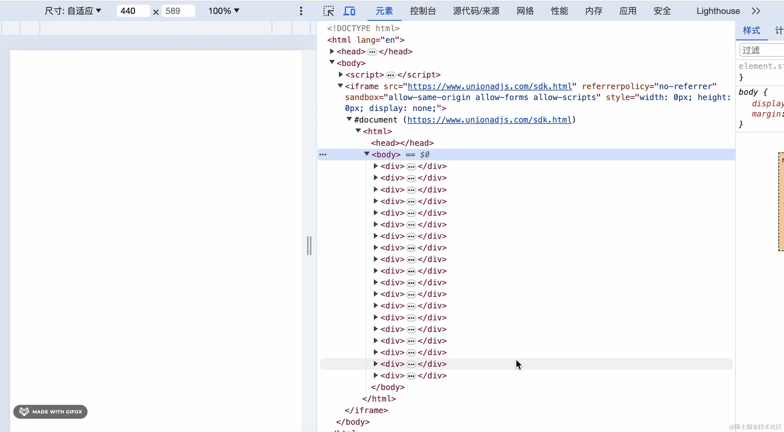Expand the top-level head node
The height and width of the screenshot is (432, 784).
tap(332, 51)
